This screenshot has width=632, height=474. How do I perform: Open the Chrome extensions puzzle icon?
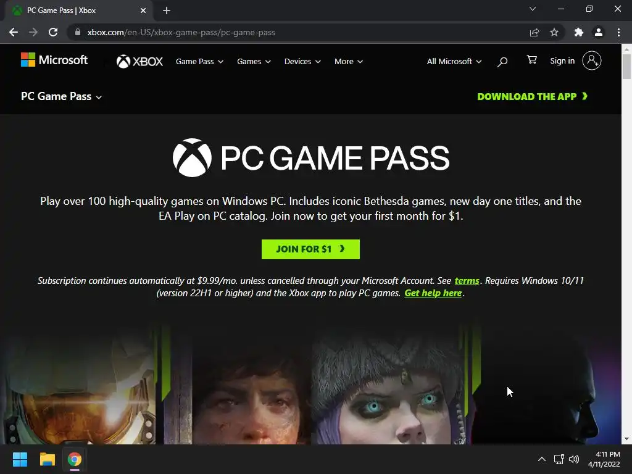click(579, 32)
